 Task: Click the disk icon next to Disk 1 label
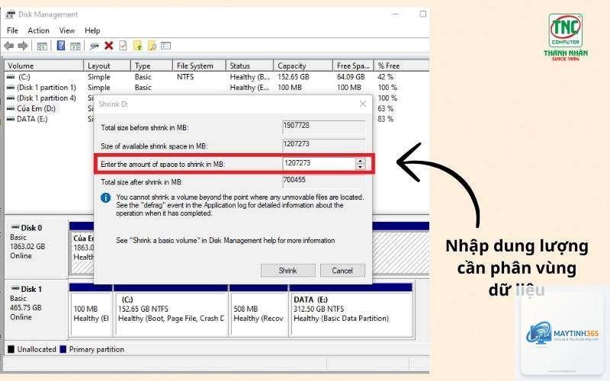[15, 289]
